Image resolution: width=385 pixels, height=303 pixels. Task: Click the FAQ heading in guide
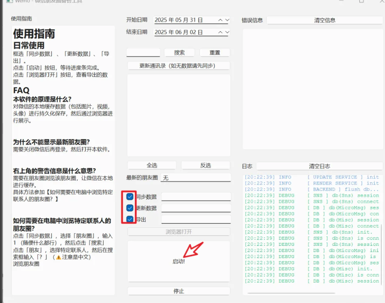pos(21,90)
